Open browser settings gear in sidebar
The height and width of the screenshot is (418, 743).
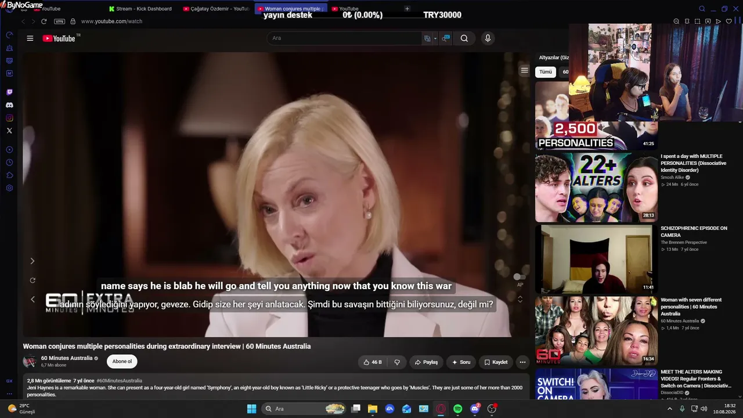(9, 188)
